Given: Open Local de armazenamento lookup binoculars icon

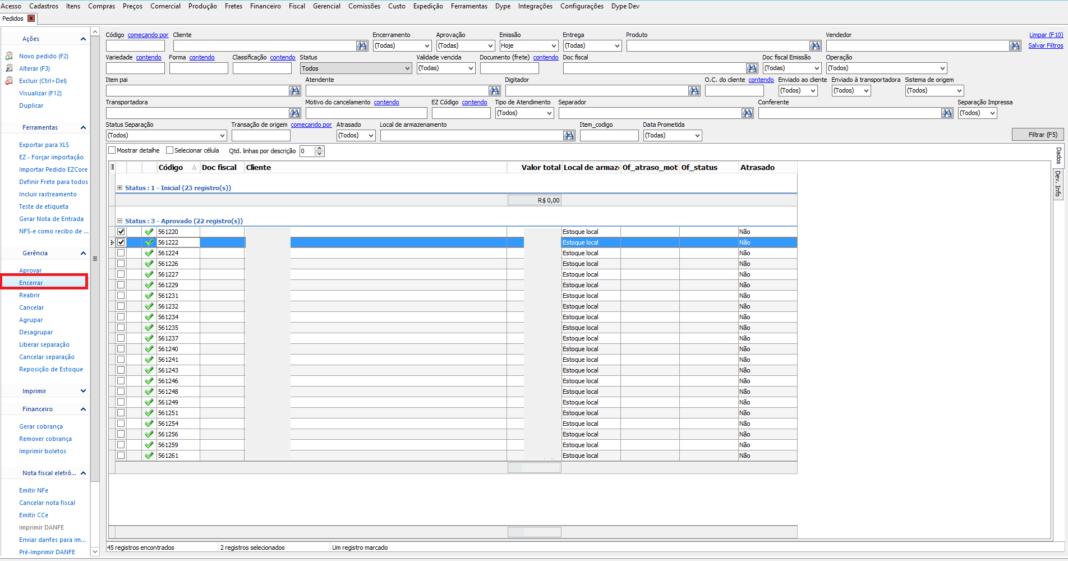Looking at the screenshot, I should pos(569,135).
